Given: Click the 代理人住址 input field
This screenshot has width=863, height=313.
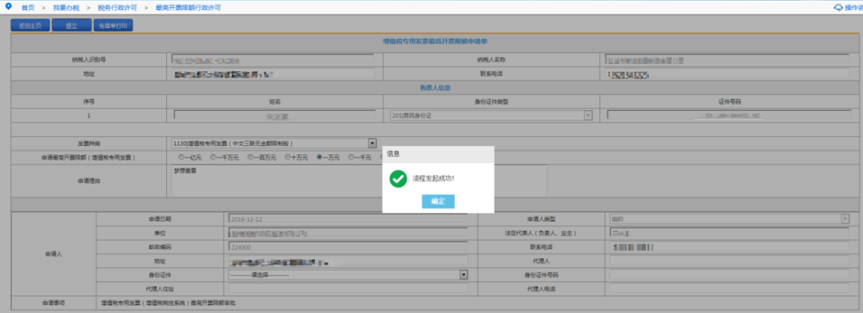Looking at the screenshot, I should pos(348,288).
